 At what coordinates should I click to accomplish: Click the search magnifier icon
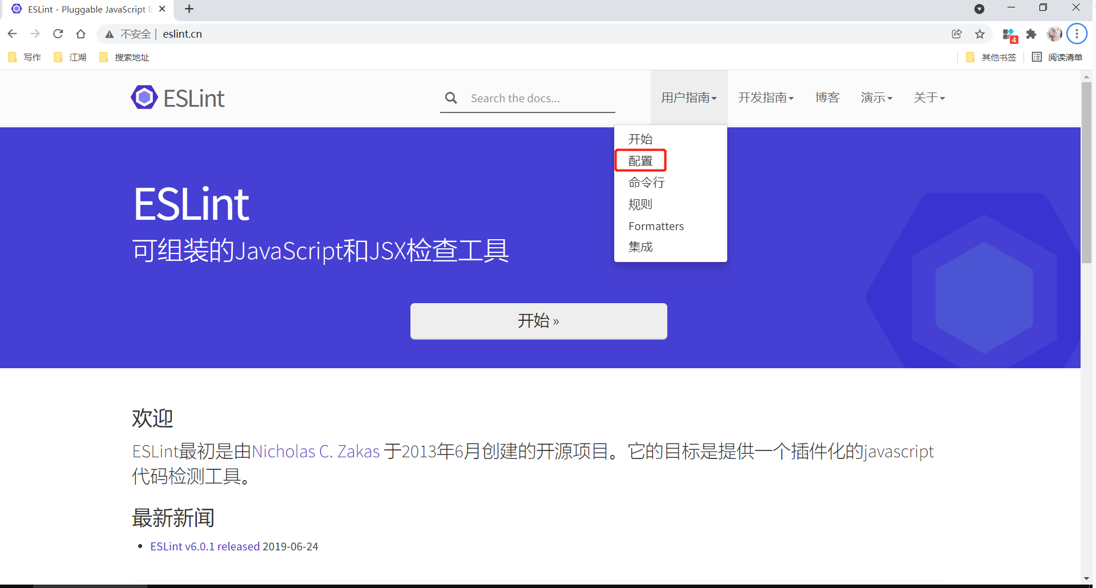point(452,98)
